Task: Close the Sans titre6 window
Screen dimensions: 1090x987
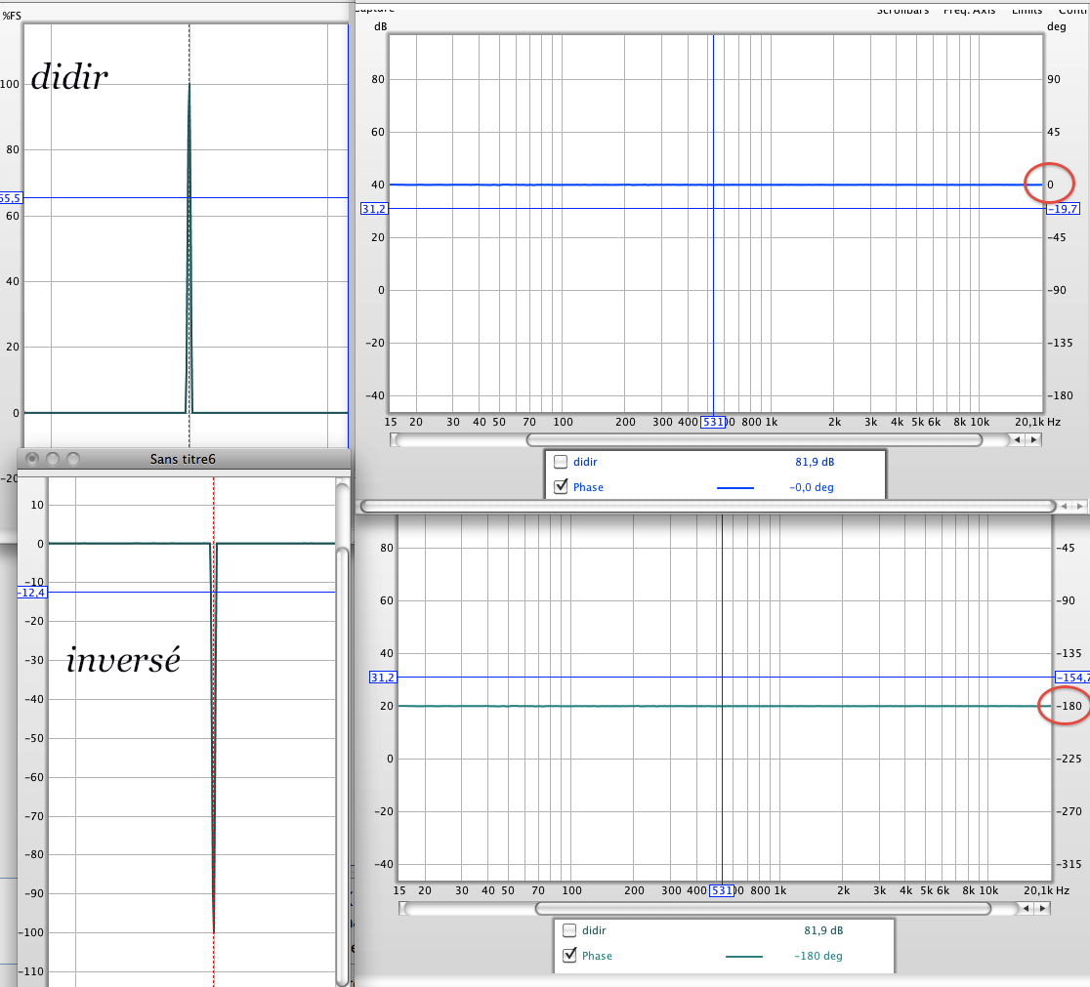Action: (x=31, y=459)
